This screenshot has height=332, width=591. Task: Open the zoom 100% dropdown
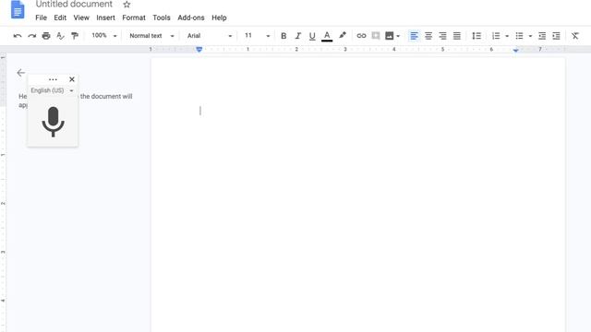point(104,36)
